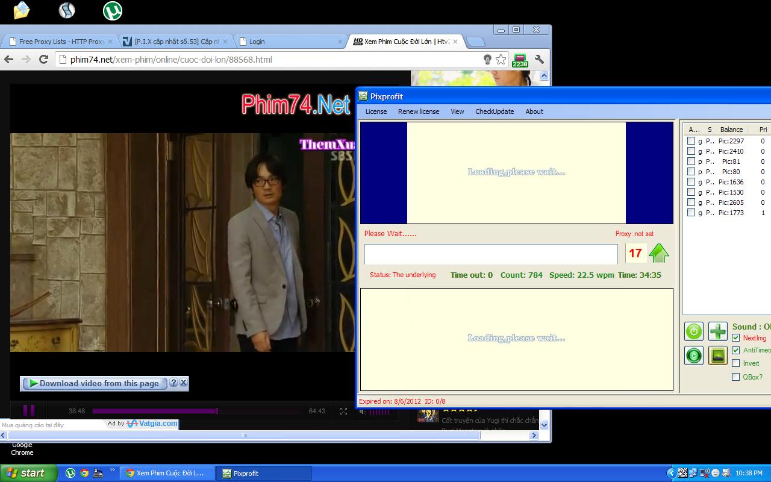Viewport: 771px width, 482px height.
Task: Open the uTorrent desktop icon
Action: (x=112, y=10)
